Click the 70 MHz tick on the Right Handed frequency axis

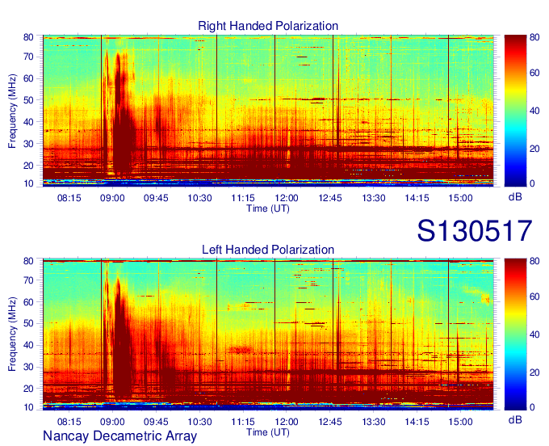[x=28, y=57]
